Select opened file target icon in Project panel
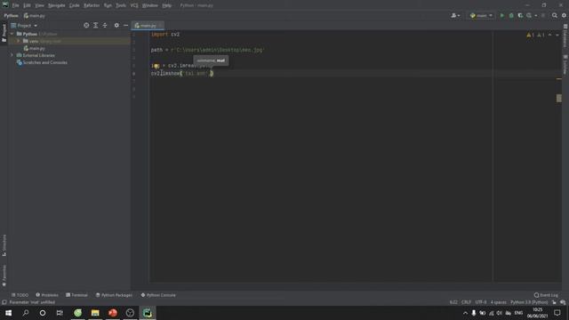 point(86,26)
